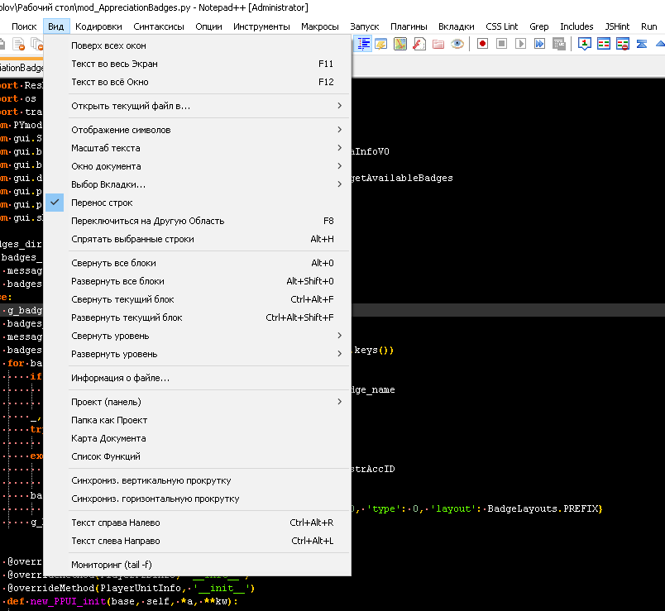Click the blue hourglass-shaped toolbar icon

tap(642, 44)
